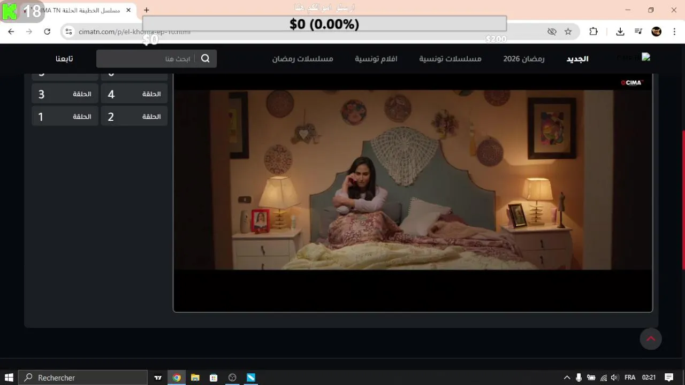Open a new tab with the plus button
This screenshot has height=385, width=685.
pyautogui.click(x=146, y=10)
